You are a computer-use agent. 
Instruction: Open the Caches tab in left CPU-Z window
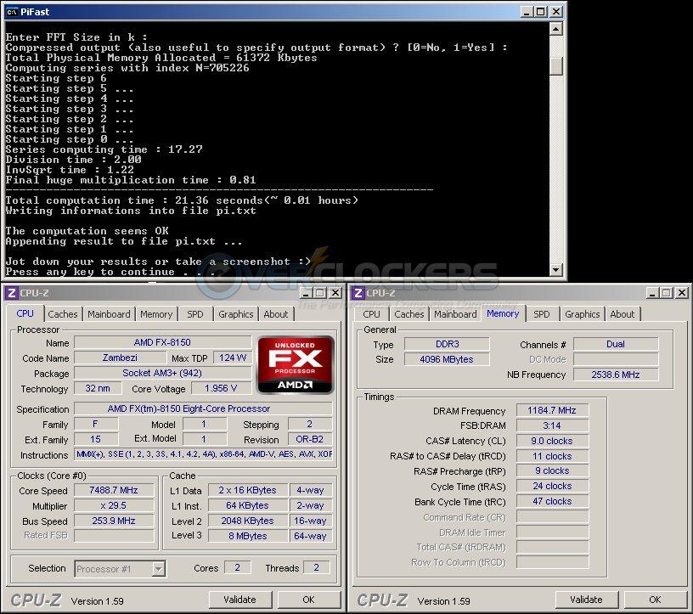pyautogui.click(x=63, y=314)
